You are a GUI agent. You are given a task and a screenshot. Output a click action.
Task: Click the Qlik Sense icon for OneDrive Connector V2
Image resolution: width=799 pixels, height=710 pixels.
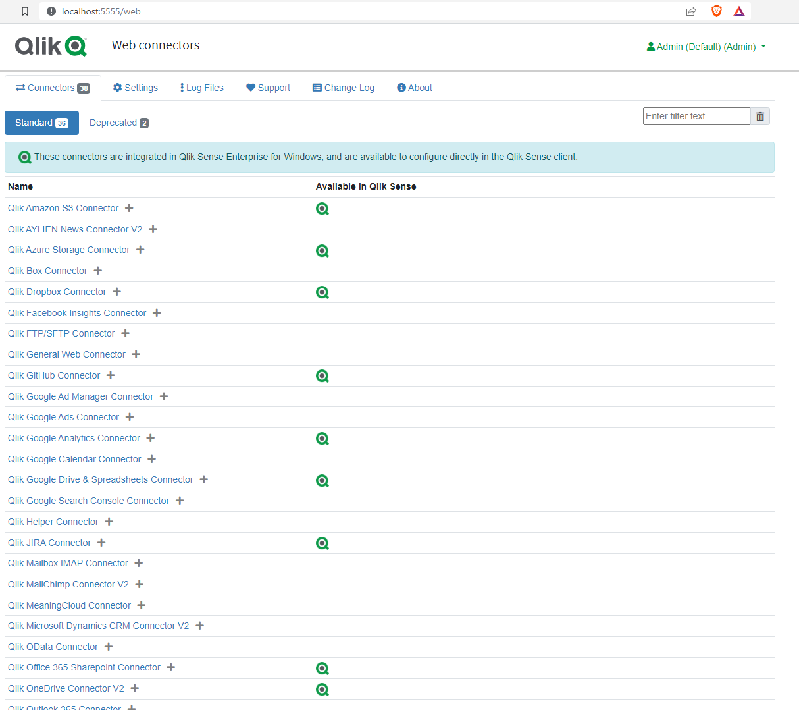(322, 689)
